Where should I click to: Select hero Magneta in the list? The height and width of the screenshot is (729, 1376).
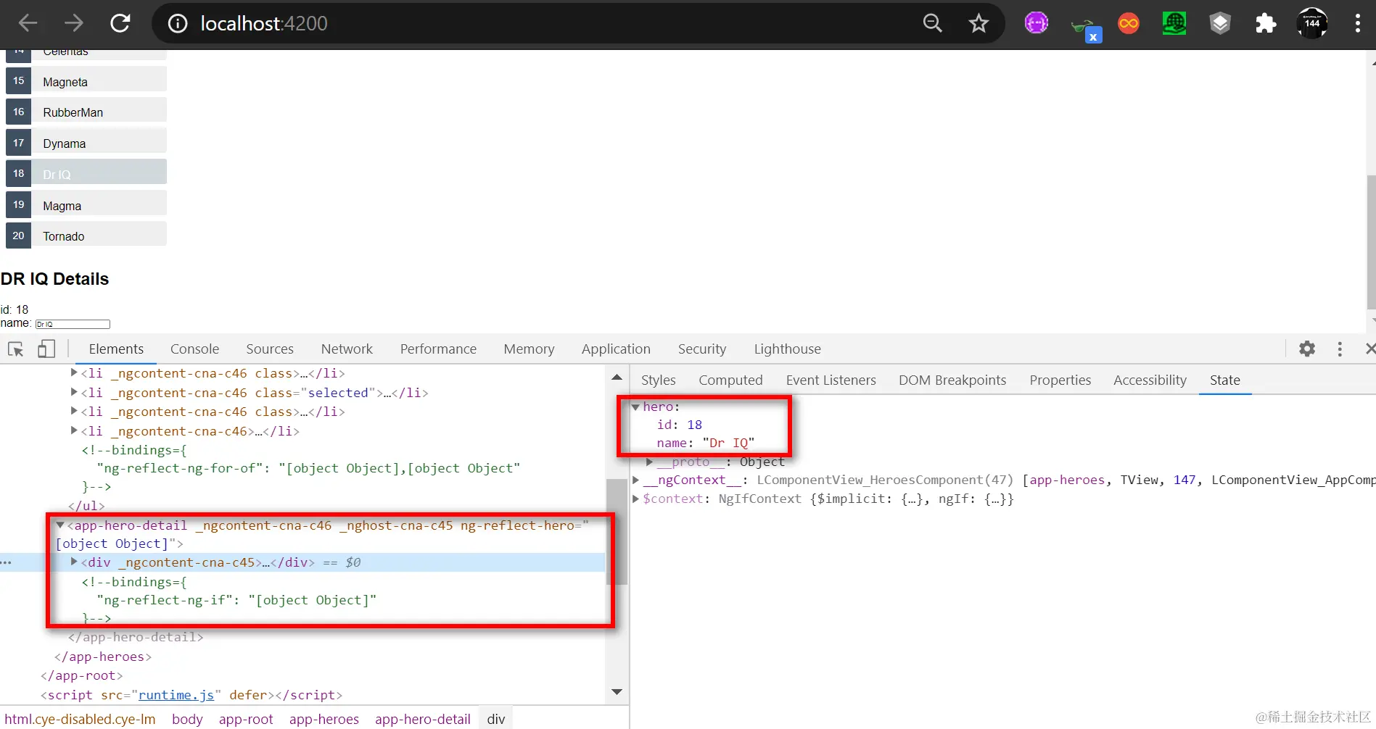point(86,81)
